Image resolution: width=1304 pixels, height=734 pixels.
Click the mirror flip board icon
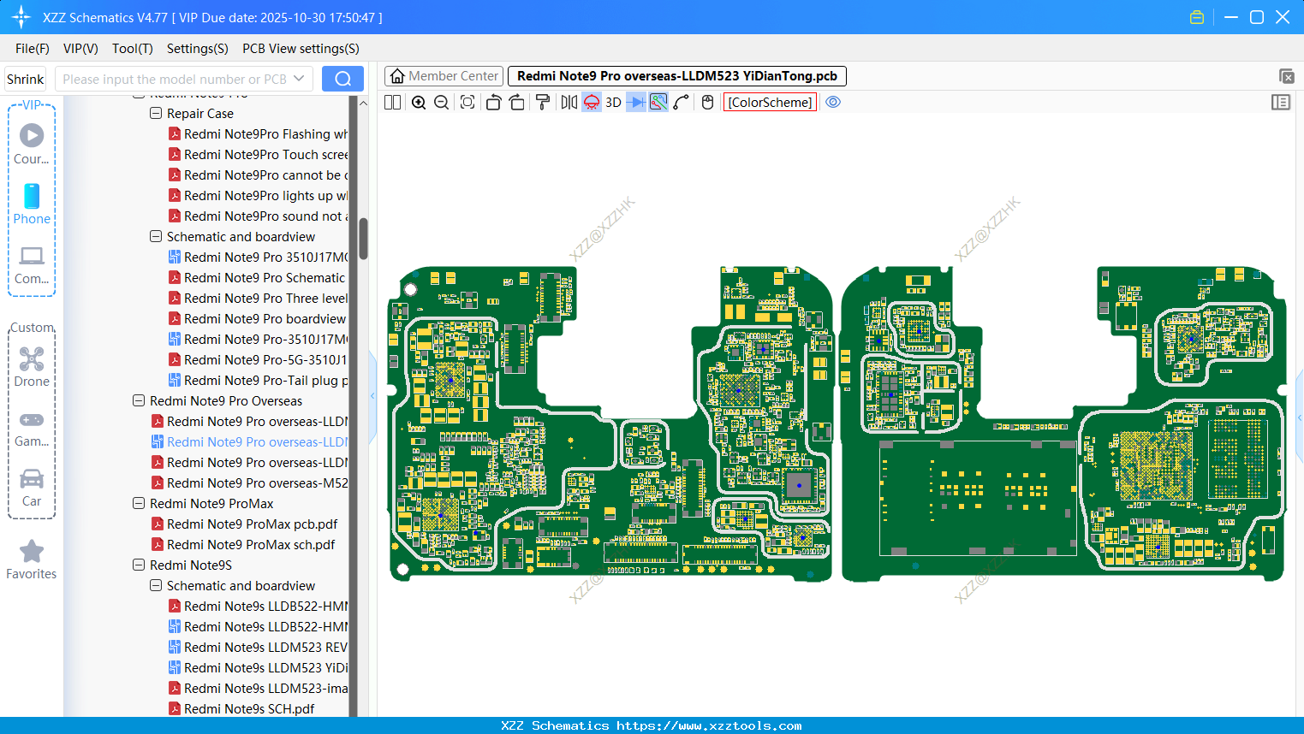(x=569, y=103)
